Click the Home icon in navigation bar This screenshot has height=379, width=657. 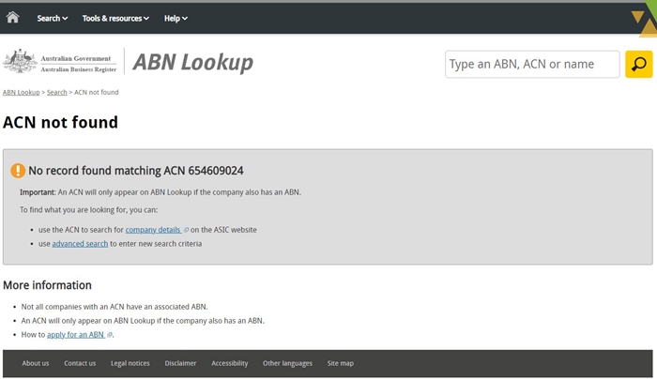12,18
